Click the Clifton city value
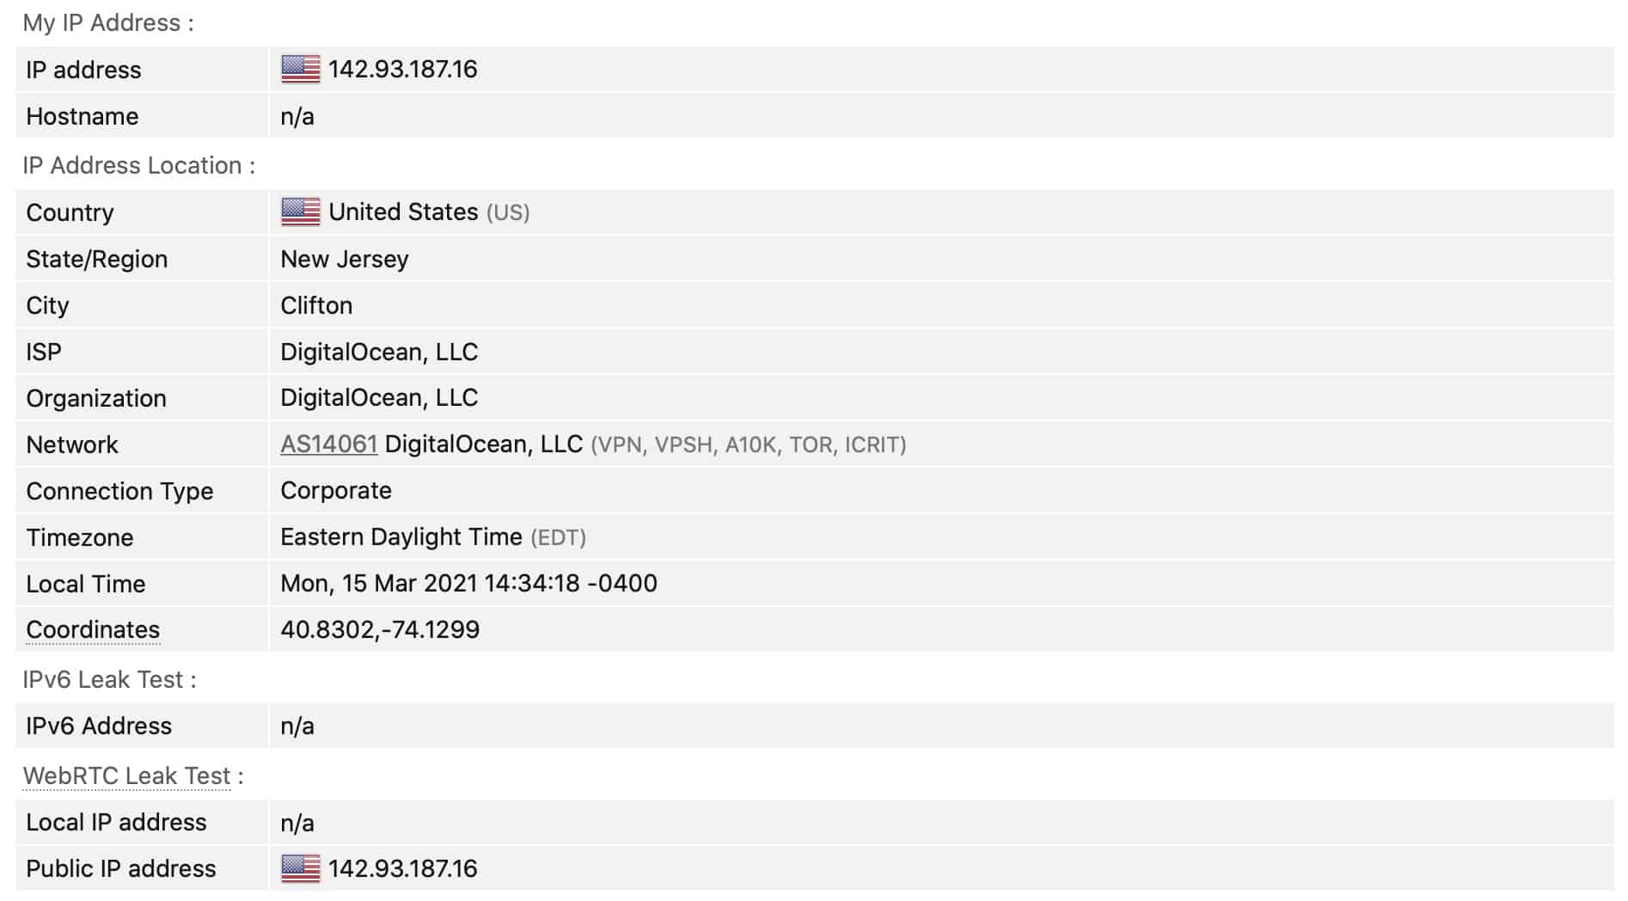 point(316,305)
